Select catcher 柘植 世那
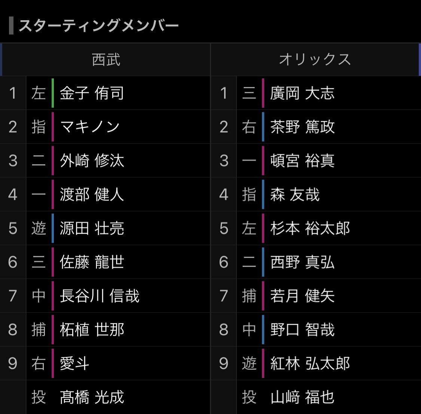The width and height of the screenshot is (421, 414). 92,330
